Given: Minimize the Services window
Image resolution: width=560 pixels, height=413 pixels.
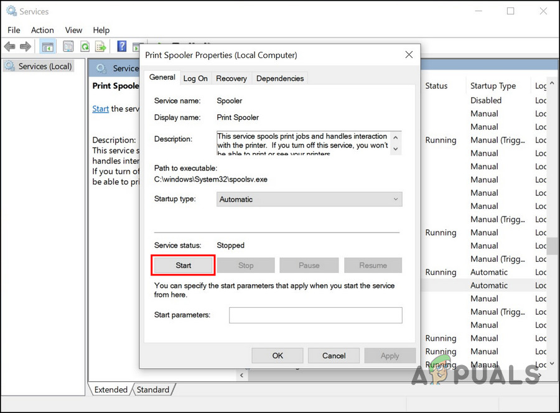Looking at the screenshot, I should point(478,11).
